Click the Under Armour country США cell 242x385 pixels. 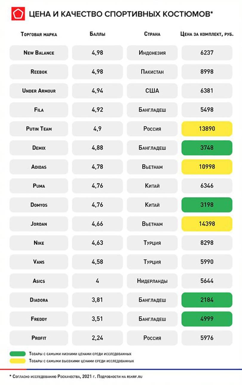coord(152,91)
